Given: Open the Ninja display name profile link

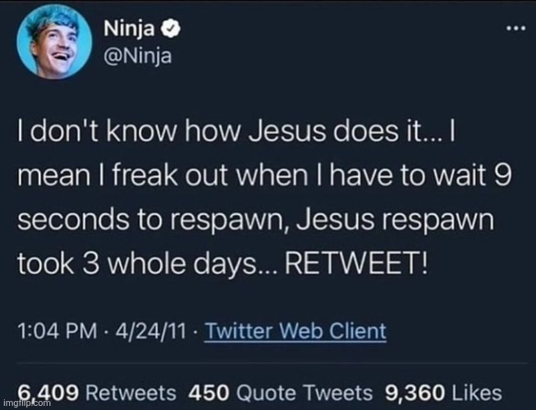Looking at the screenshot, I should coord(130,32).
